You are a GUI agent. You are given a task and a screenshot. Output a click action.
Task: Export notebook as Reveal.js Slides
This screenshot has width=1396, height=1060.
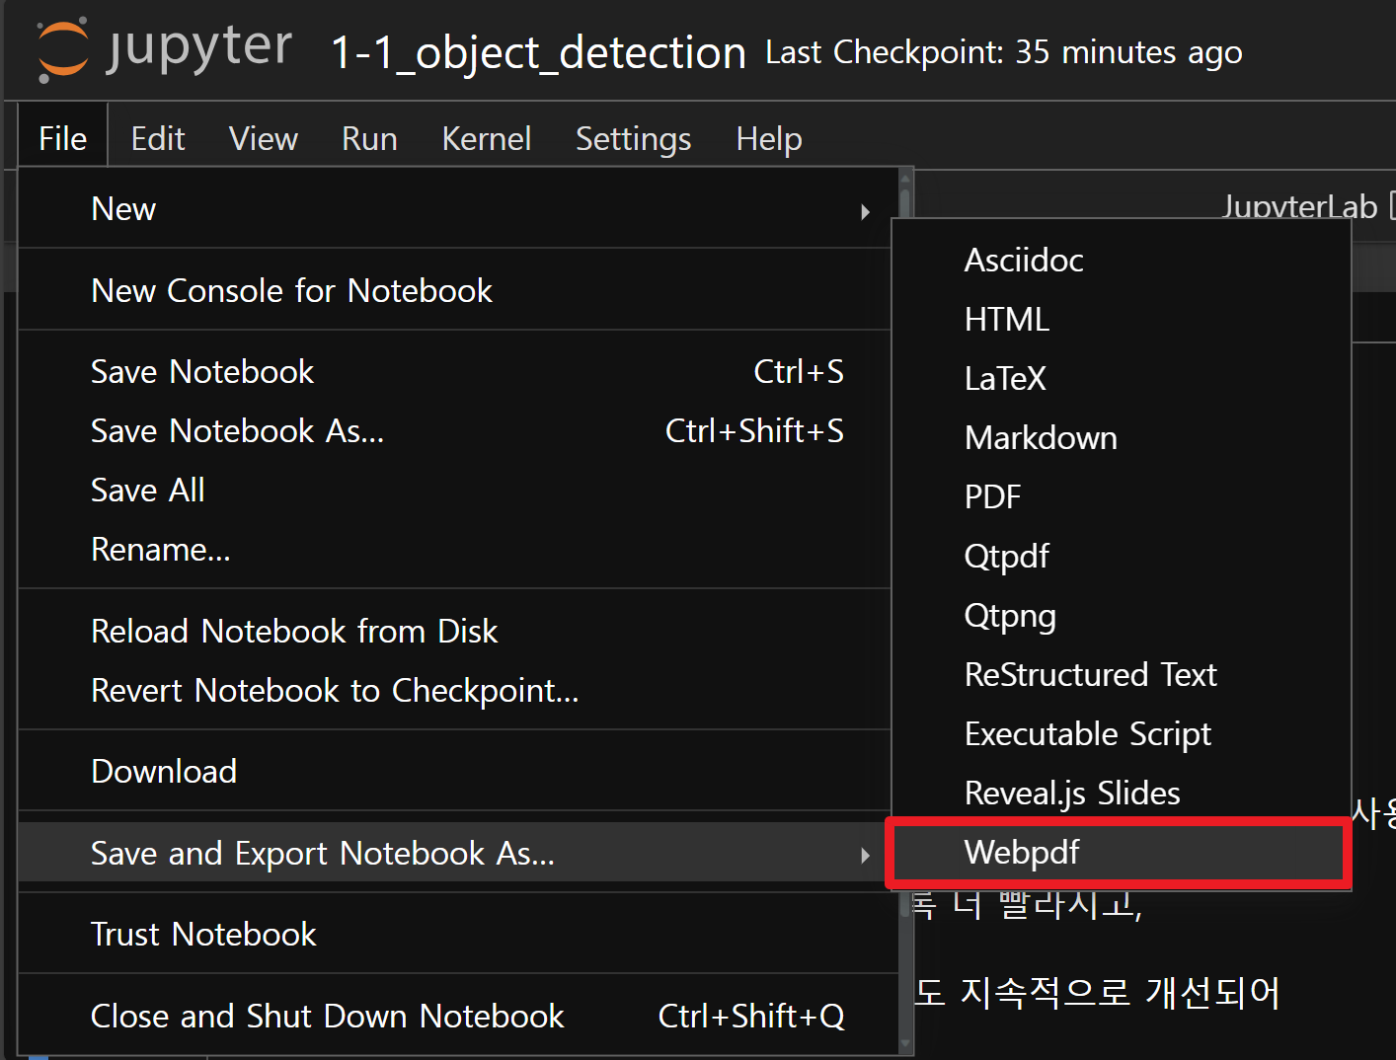click(x=1122, y=794)
